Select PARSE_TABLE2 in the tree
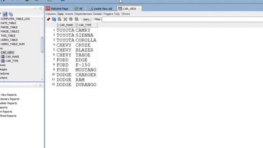The image size is (263, 148). [x=10, y=31]
